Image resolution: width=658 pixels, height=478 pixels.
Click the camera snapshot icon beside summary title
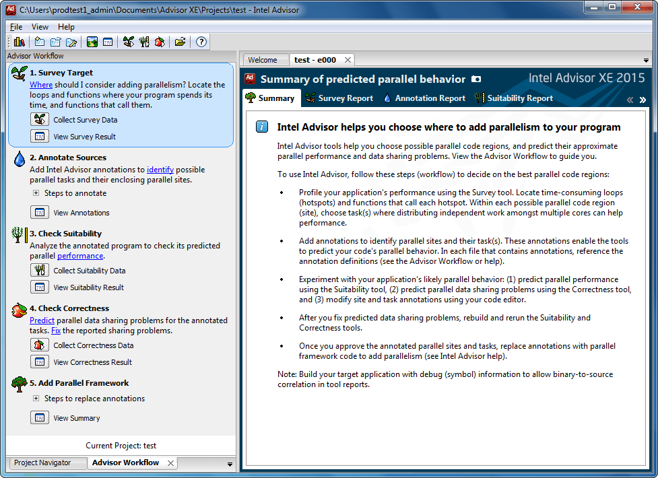476,79
